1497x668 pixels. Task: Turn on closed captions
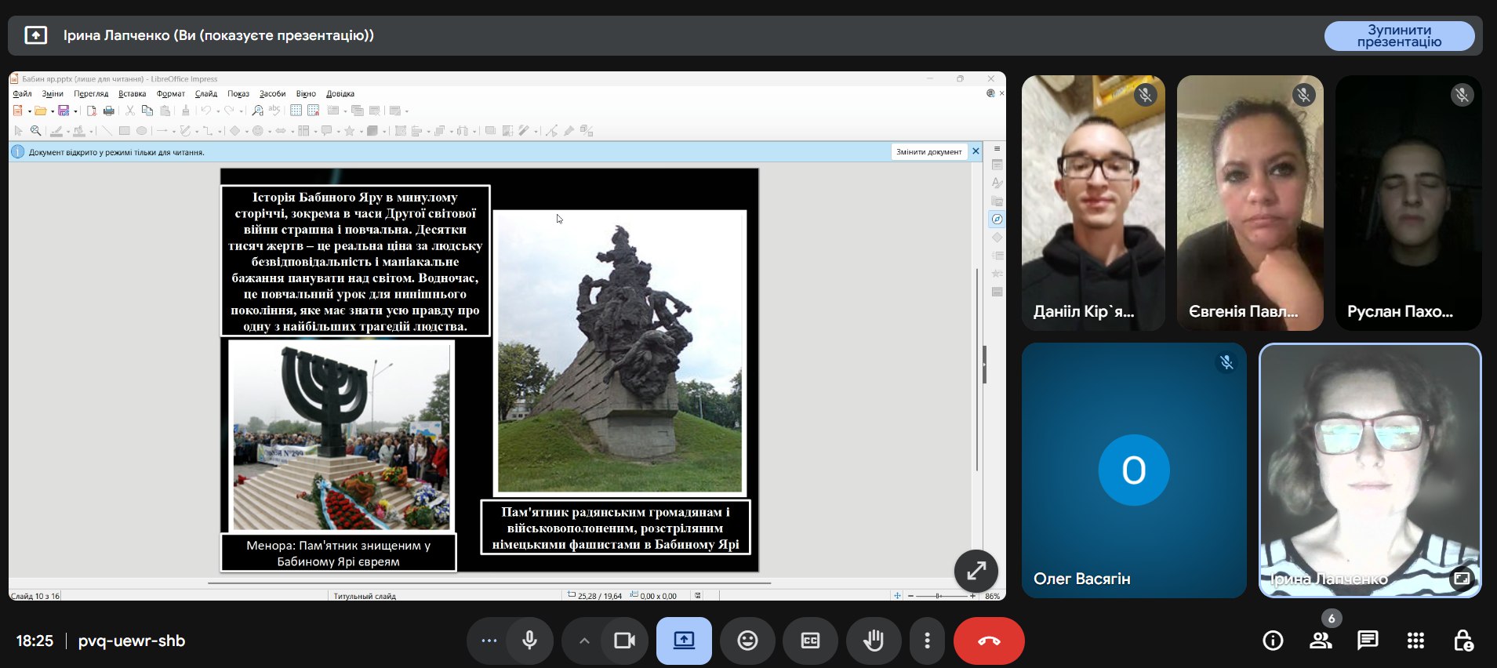point(810,641)
